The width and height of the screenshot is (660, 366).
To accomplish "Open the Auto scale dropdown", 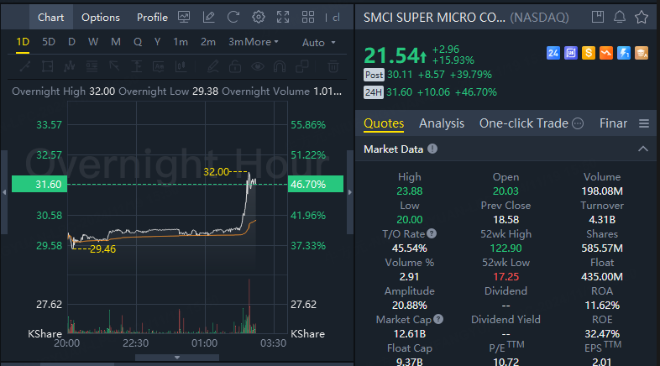I will pyautogui.click(x=318, y=43).
